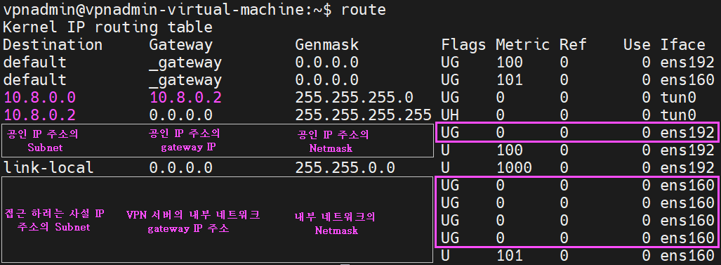Image resolution: width=721 pixels, height=265 pixels.
Task: Select destination 10.8.0.0
Action: click(39, 98)
